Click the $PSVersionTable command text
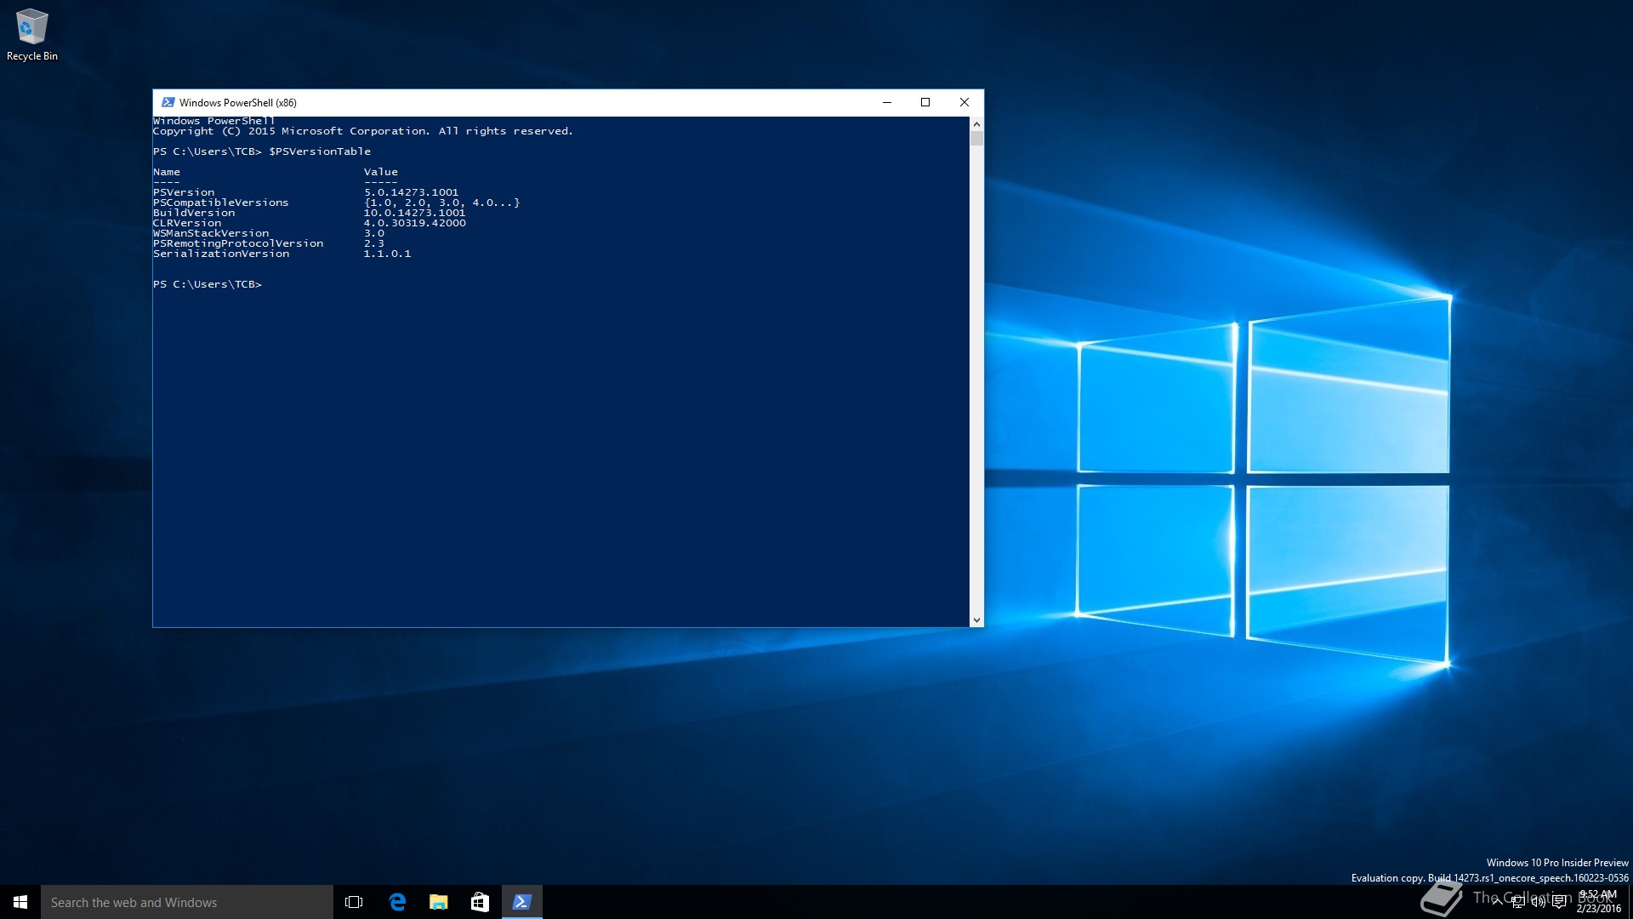This screenshot has height=919, width=1633. tap(320, 151)
